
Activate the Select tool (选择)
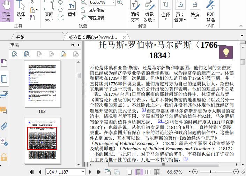pyautogui.click(x=21, y=10)
